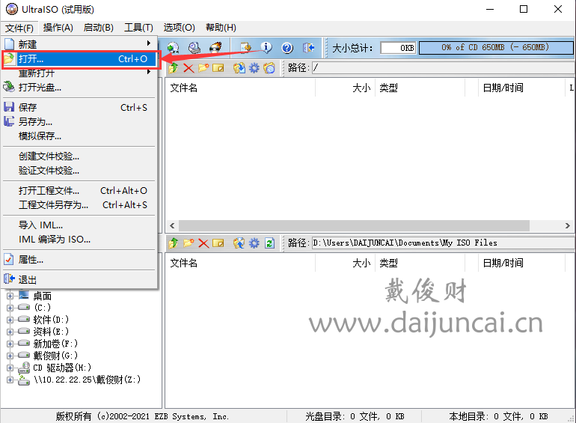The image size is (576, 423).
Task: Click the scrollbar right arrow in image pane
Action: pyautogui.click(x=568, y=225)
